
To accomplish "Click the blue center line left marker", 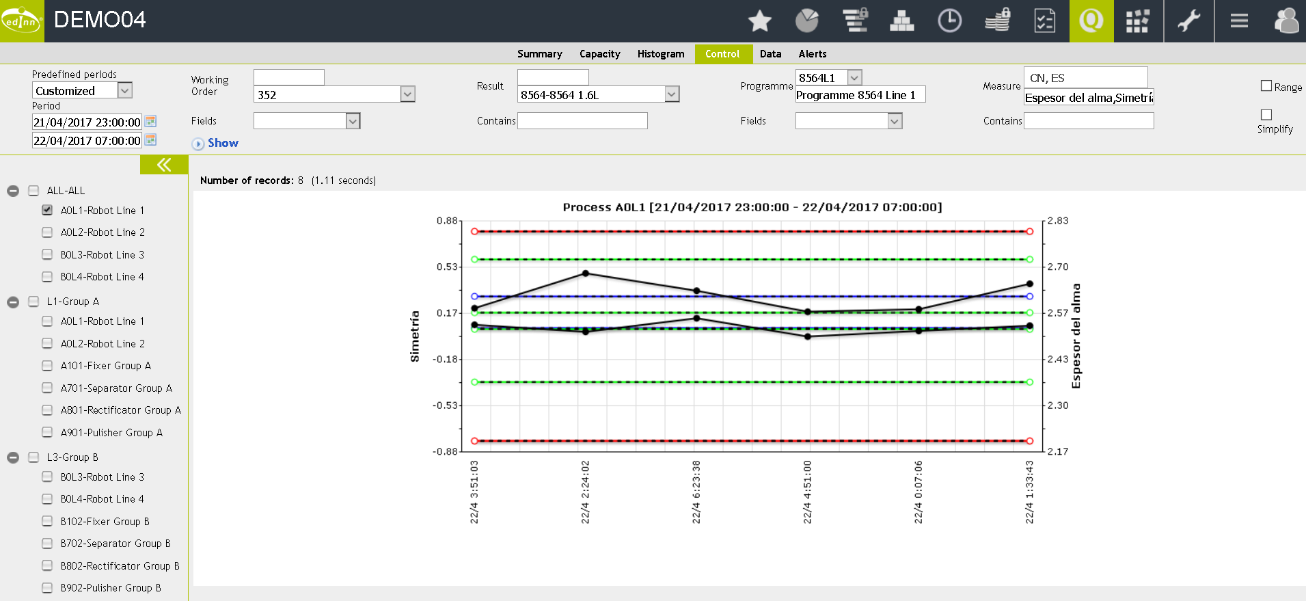I will 474,297.
